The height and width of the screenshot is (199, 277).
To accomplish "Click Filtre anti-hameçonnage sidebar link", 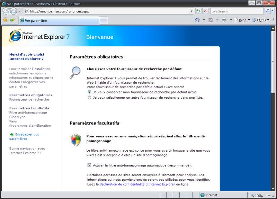I will (x=28, y=112).
